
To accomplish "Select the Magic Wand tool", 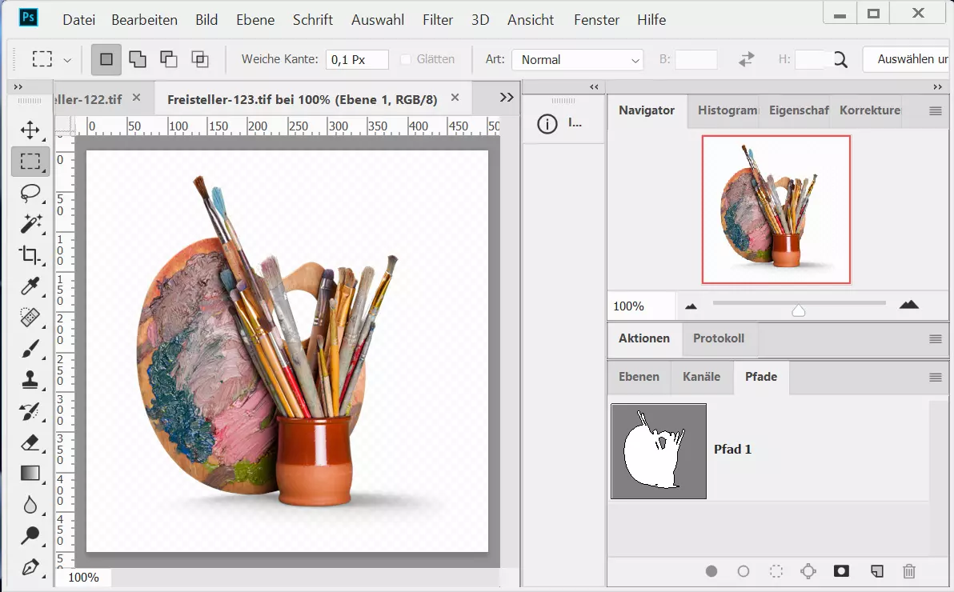I will pyautogui.click(x=30, y=224).
